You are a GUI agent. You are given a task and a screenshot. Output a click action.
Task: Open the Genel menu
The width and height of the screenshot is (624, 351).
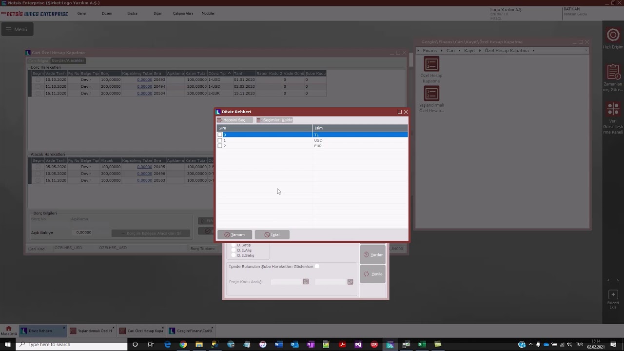pyautogui.click(x=82, y=13)
